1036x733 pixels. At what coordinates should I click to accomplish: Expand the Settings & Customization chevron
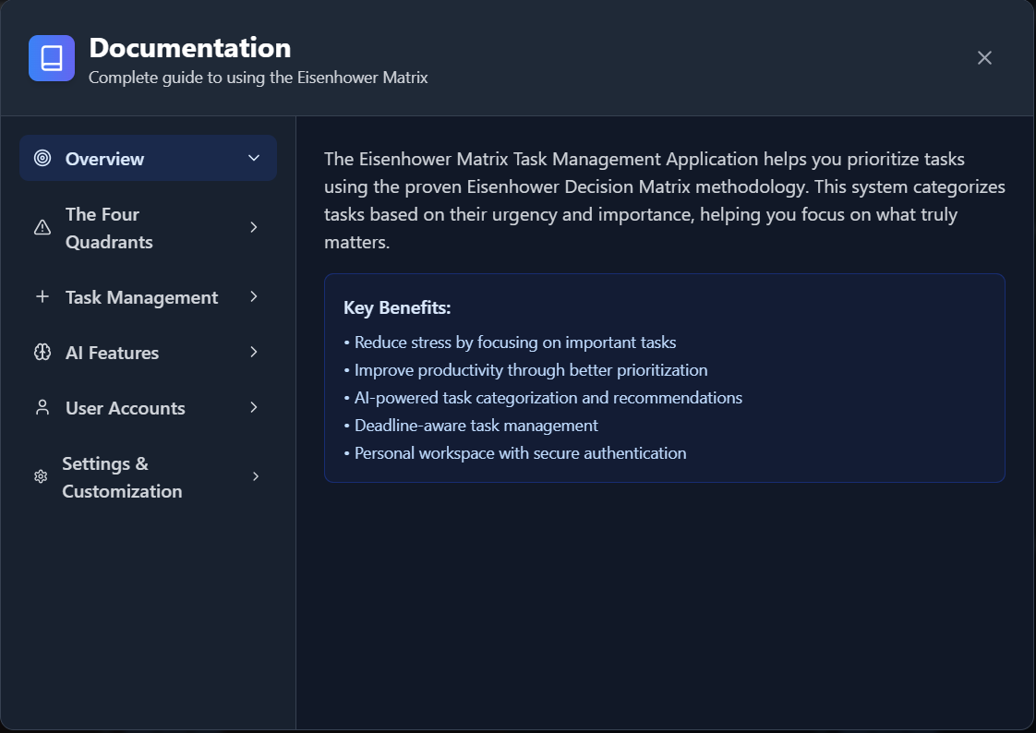(x=255, y=476)
